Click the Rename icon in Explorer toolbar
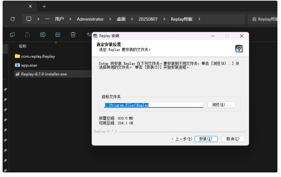The image size is (281, 177). [43, 35]
